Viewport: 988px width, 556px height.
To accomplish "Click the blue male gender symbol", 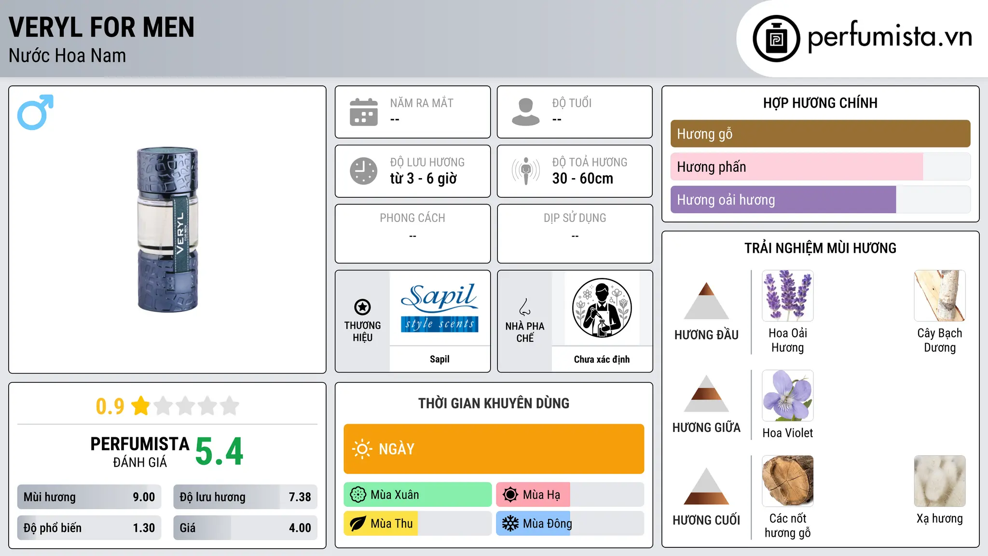I will click(35, 112).
